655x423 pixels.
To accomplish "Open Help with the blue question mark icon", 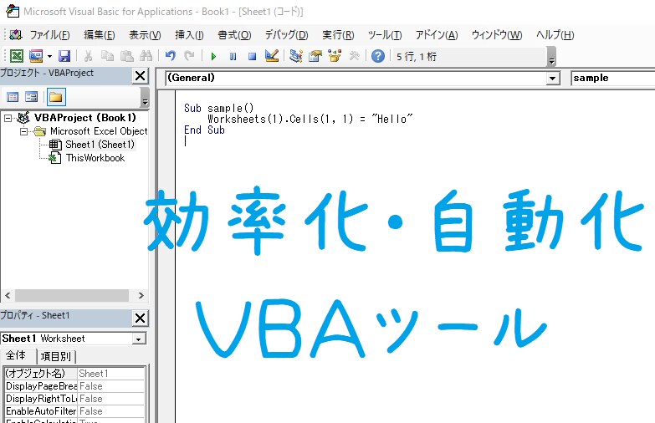I will [x=377, y=55].
